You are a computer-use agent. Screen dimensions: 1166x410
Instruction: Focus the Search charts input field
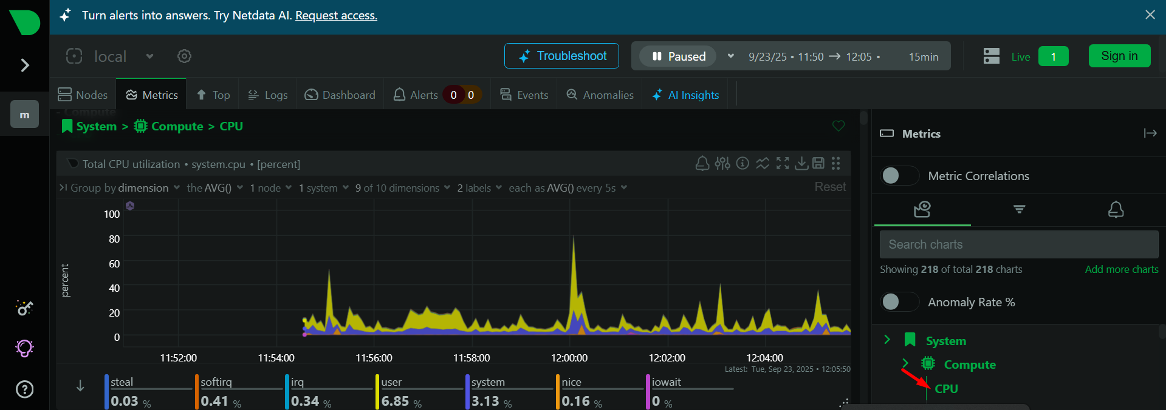click(x=1018, y=244)
